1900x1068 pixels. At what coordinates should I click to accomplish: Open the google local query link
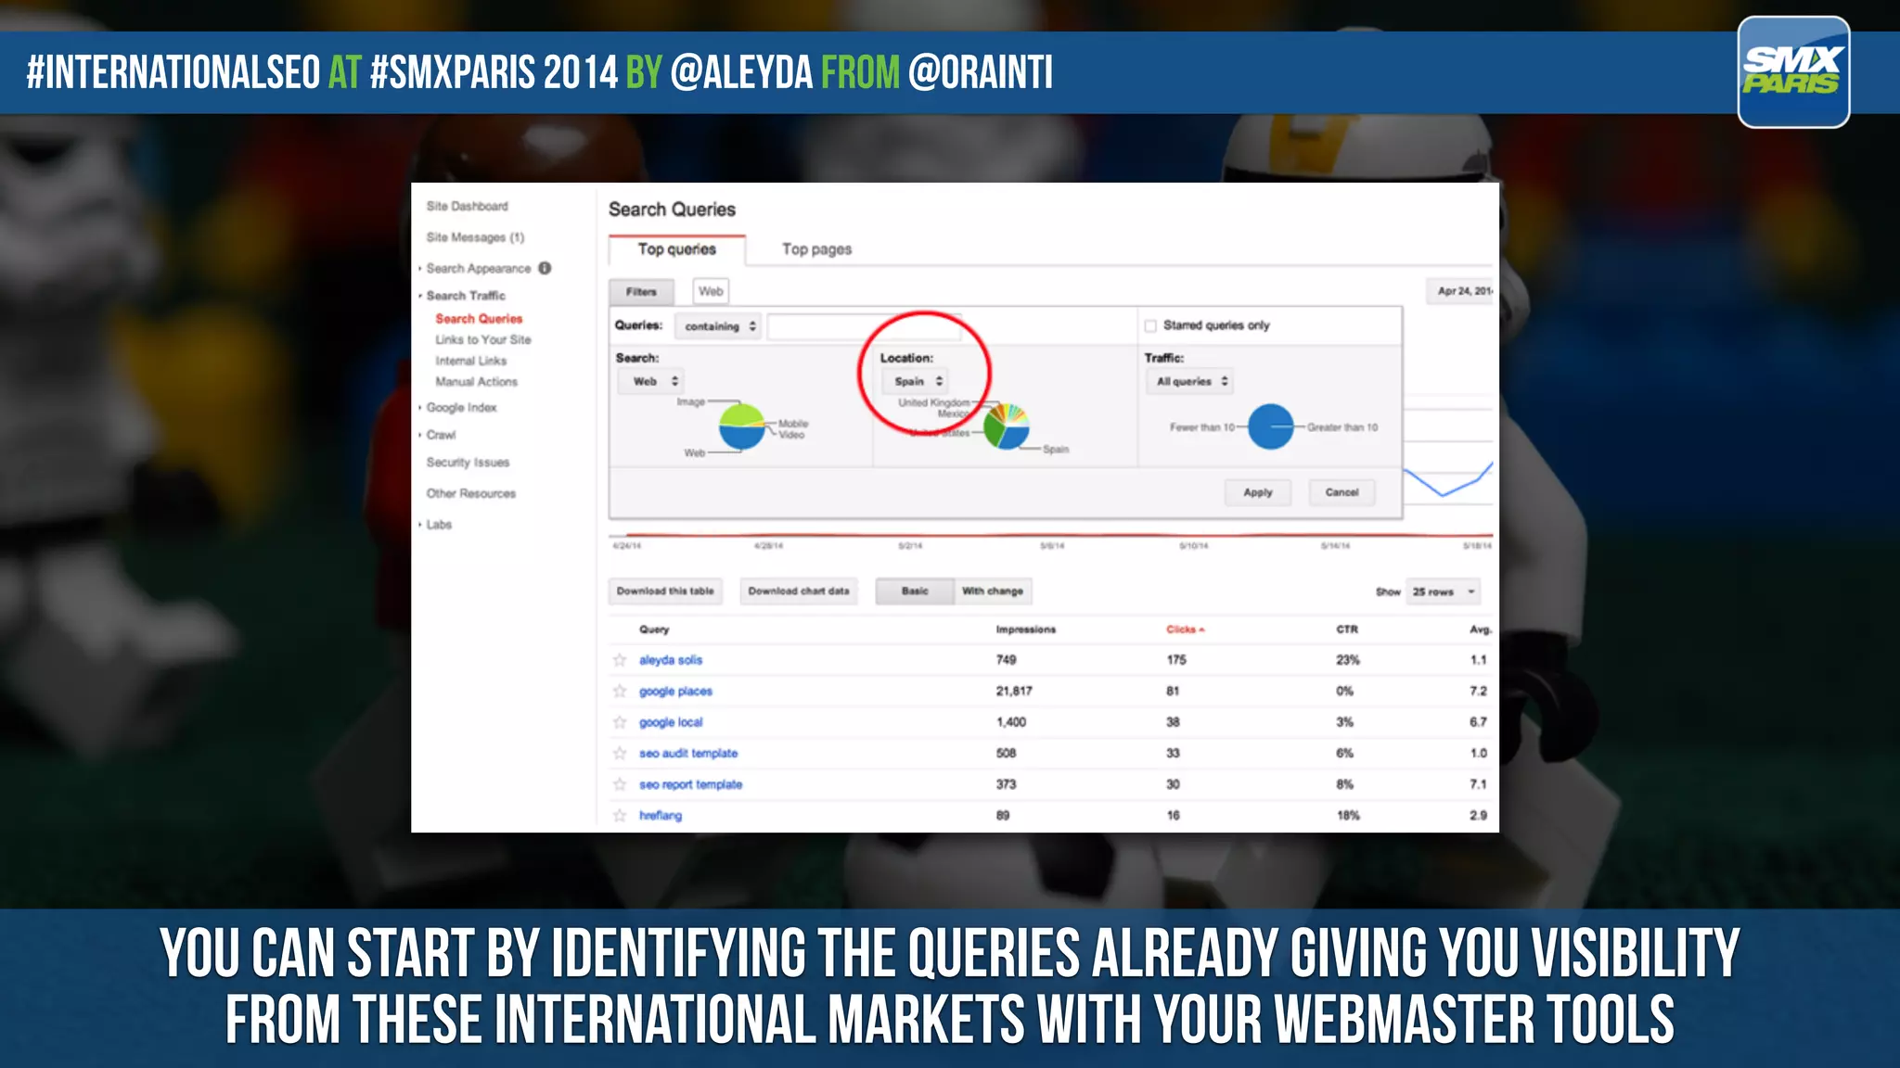click(671, 722)
